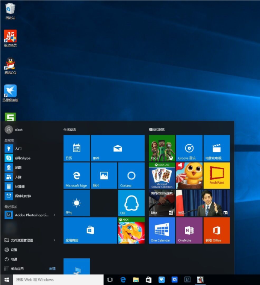The image size is (260, 285).
Task: Open the 邮件 mail tile
Action: click(x=118, y=148)
